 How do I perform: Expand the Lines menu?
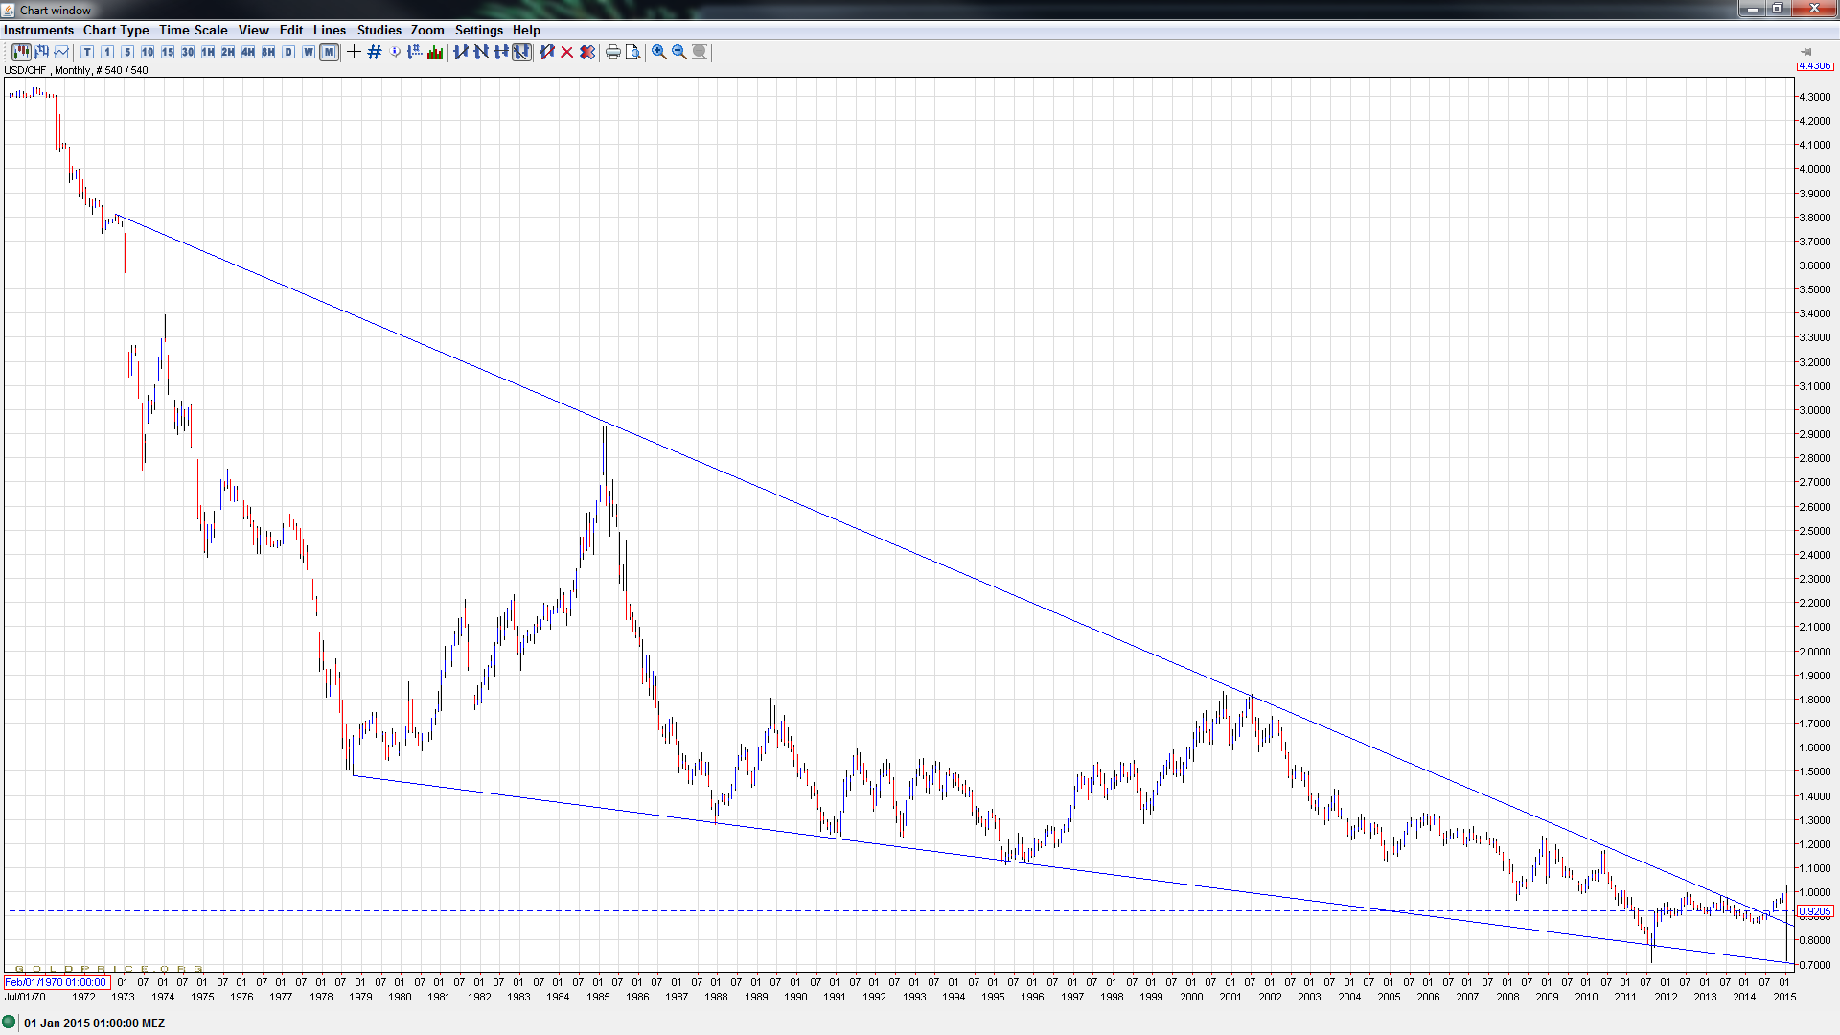point(330,30)
